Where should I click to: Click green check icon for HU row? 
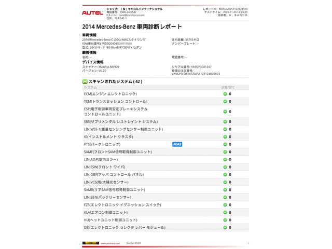(225, 220)
